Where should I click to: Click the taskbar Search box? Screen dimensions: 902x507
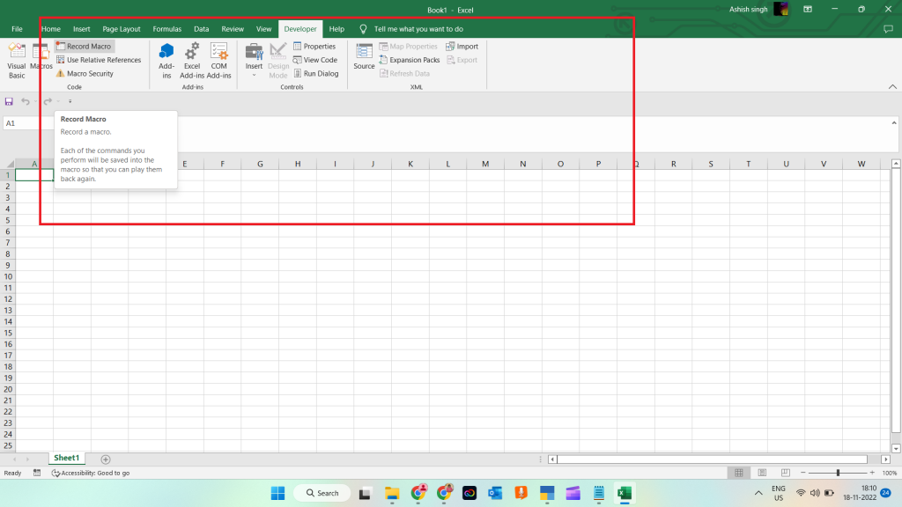pyautogui.click(x=322, y=493)
